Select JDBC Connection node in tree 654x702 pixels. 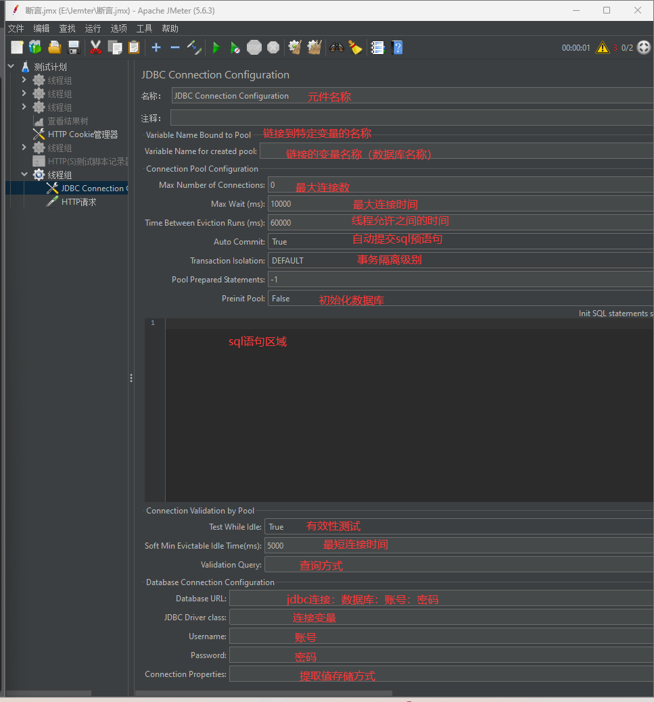(x=94, y=188)
